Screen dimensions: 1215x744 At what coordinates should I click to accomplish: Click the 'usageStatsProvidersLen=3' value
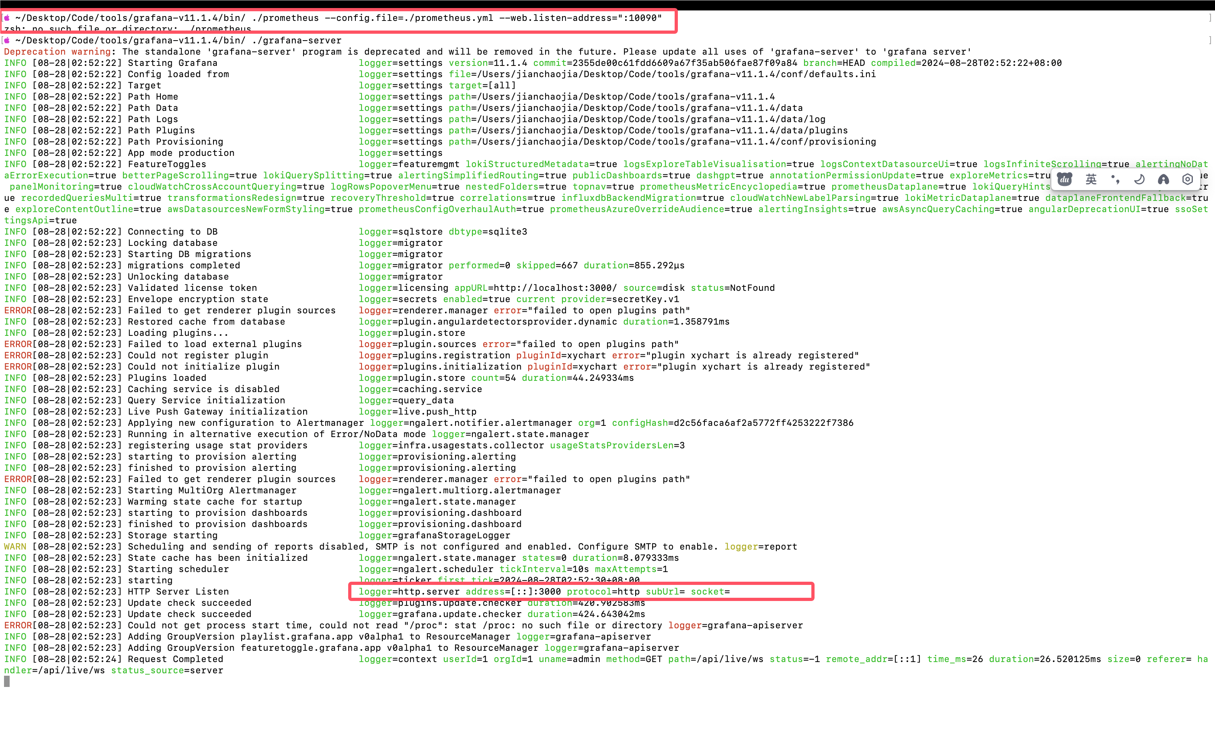[618, 446]
